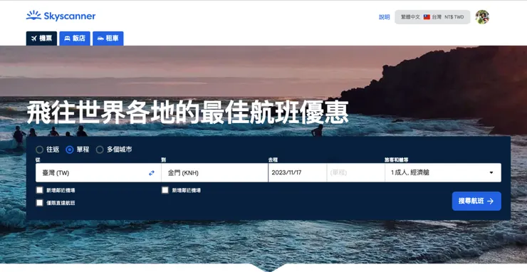The image size is (527, 272).
Task: Open the 機票 flights tab
Action: [x=41, y=38]
